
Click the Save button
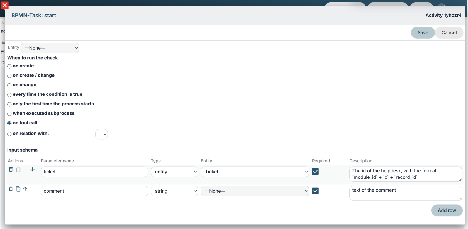coord(423,33)
